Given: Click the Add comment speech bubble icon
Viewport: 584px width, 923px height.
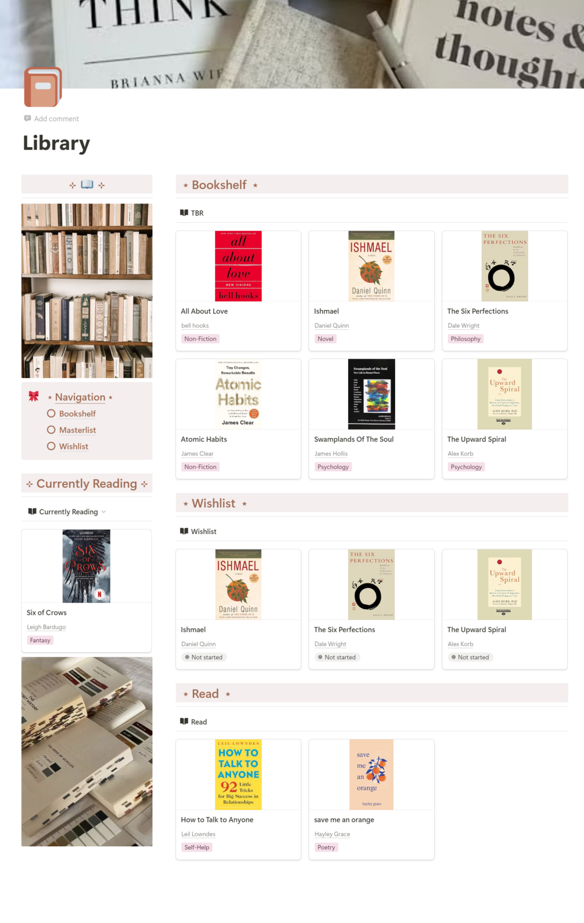Looking at the screenshot, I should (27, 119).
